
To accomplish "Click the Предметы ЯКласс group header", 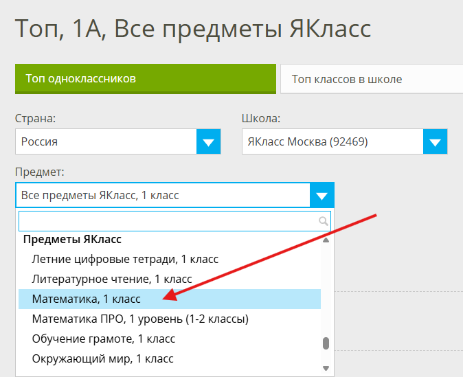I will tap(72, 239).
